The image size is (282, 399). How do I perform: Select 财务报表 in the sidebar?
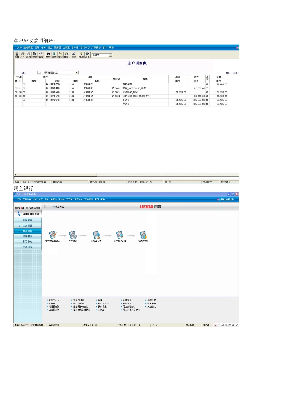tap(28, 236)
